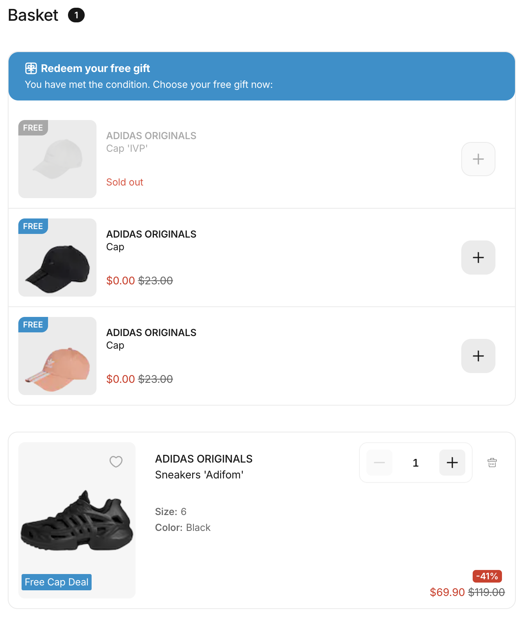The image size is (526, 620).
Task: Click the Cap 'IVP' product name
Action: coord(127,148)
